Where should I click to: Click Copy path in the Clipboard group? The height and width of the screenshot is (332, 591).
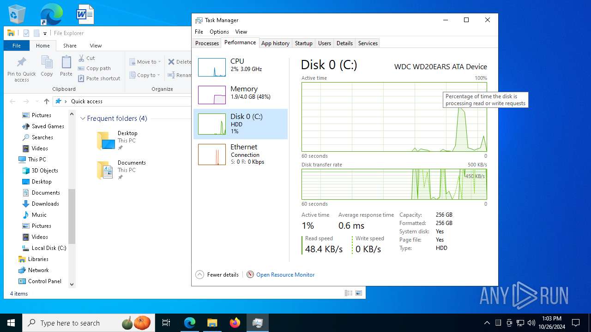(x=94, y=68)
